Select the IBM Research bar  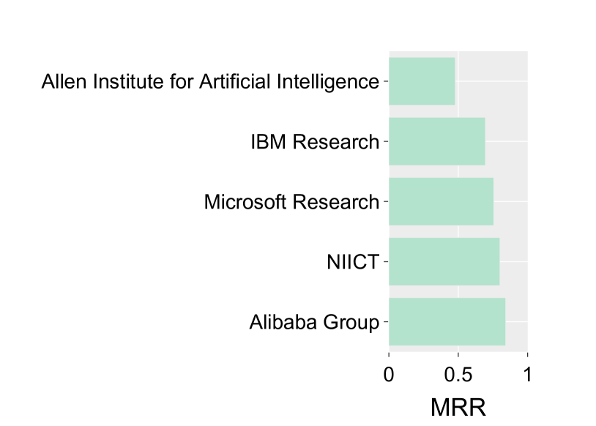coord(436,141)
